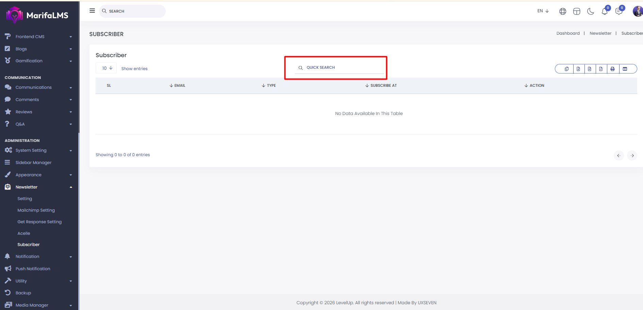
Task: Export subscribers to Excel file icon
Action: tap(578, 69)
